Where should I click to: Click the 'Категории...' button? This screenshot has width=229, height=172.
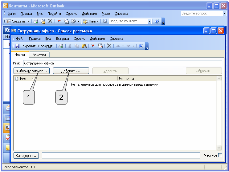pos(26,155)
